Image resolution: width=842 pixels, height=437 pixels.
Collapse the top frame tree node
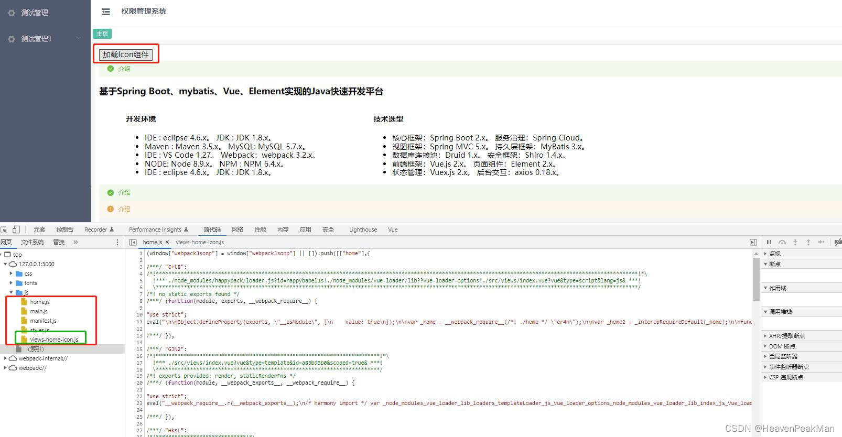[x=2, y=255]
